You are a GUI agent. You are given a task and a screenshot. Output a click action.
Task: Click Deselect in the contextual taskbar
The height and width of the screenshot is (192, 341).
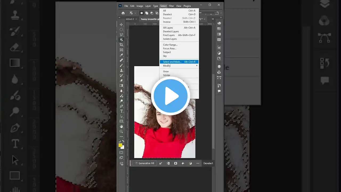pos(208,163)
